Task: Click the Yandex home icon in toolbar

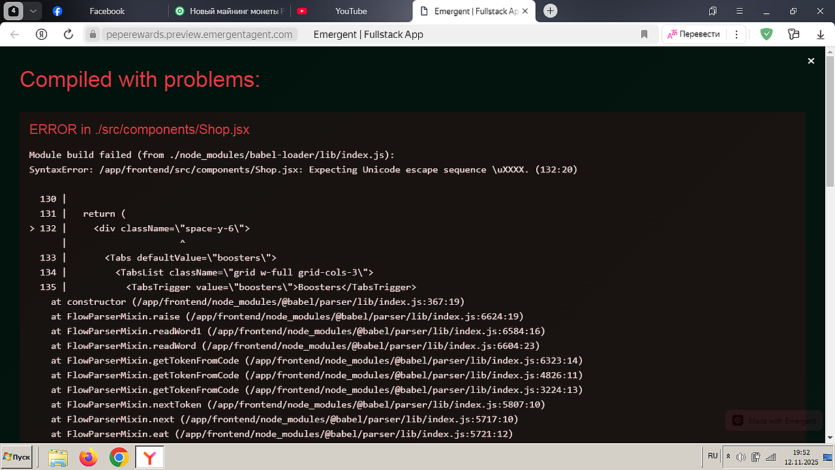Action: [42, 35]
